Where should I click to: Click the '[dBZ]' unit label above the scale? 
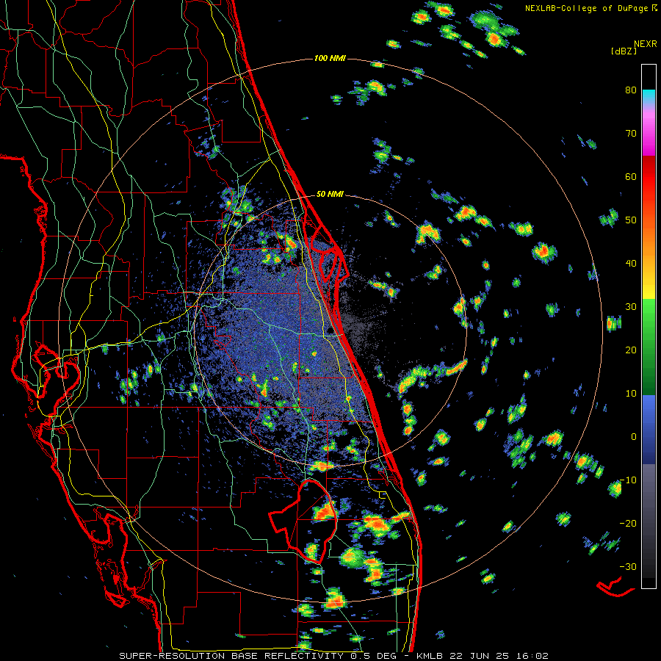pyautogui.click(x=624, y=51)
